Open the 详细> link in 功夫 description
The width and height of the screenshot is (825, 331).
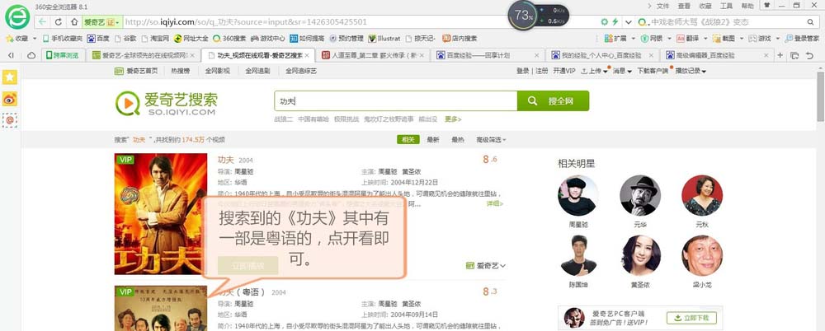[x=494, y=203]
